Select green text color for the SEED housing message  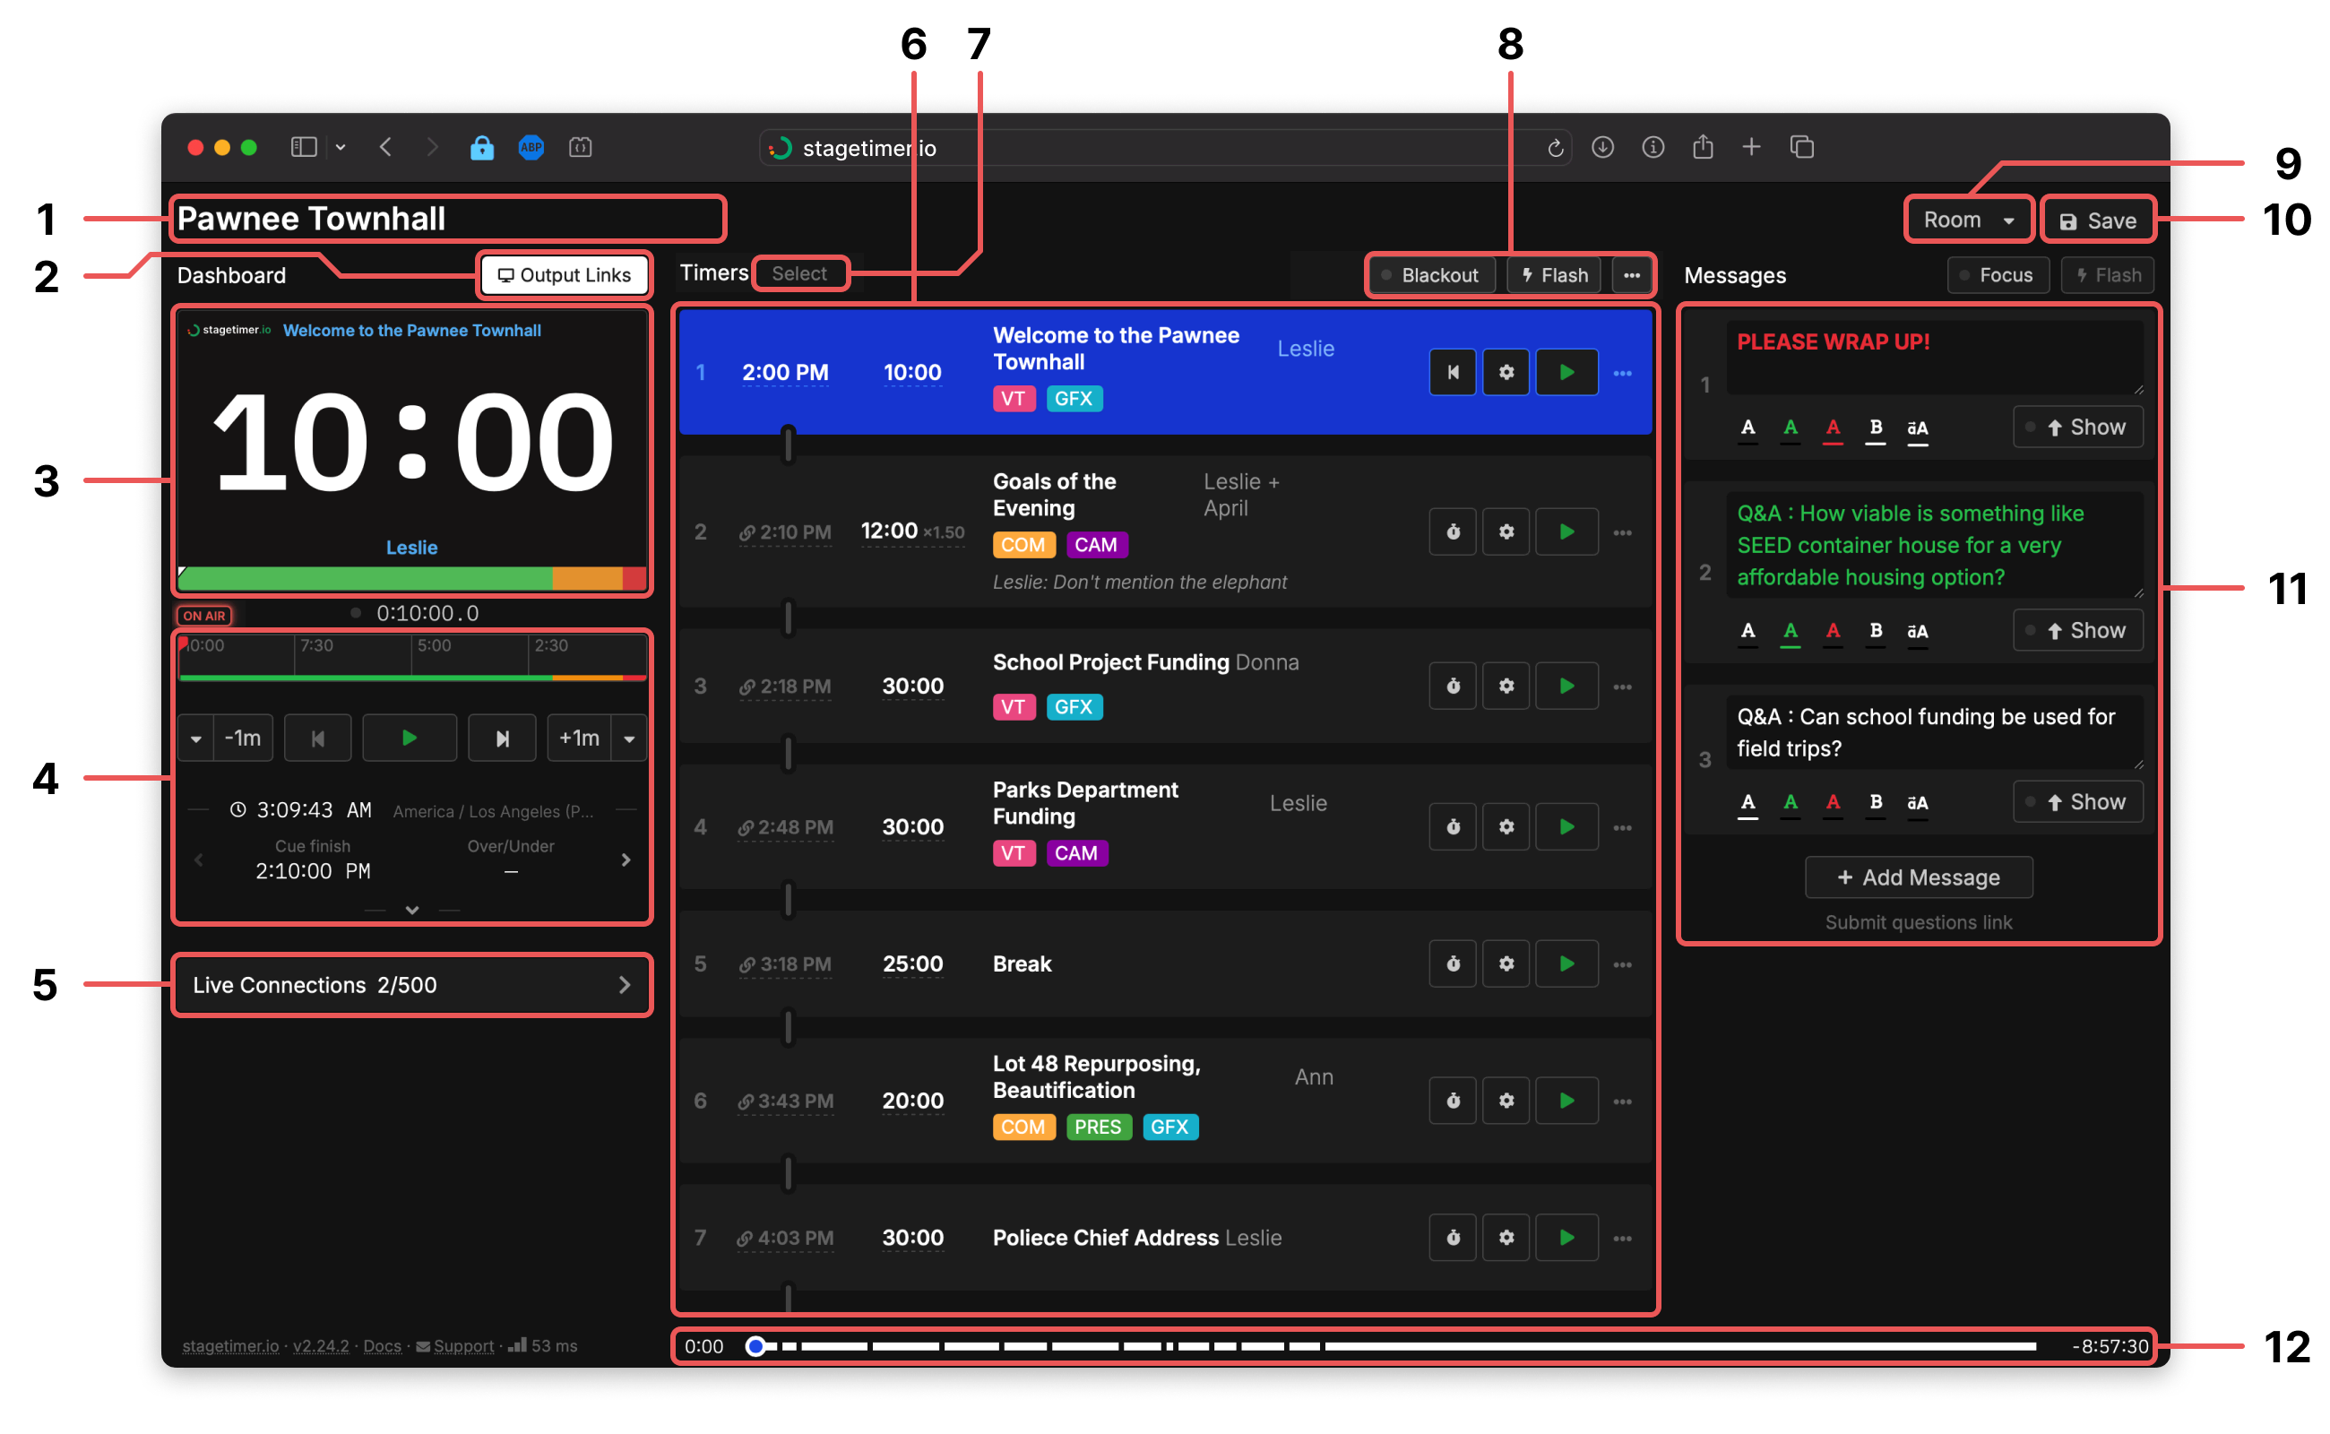(1791, 633)
